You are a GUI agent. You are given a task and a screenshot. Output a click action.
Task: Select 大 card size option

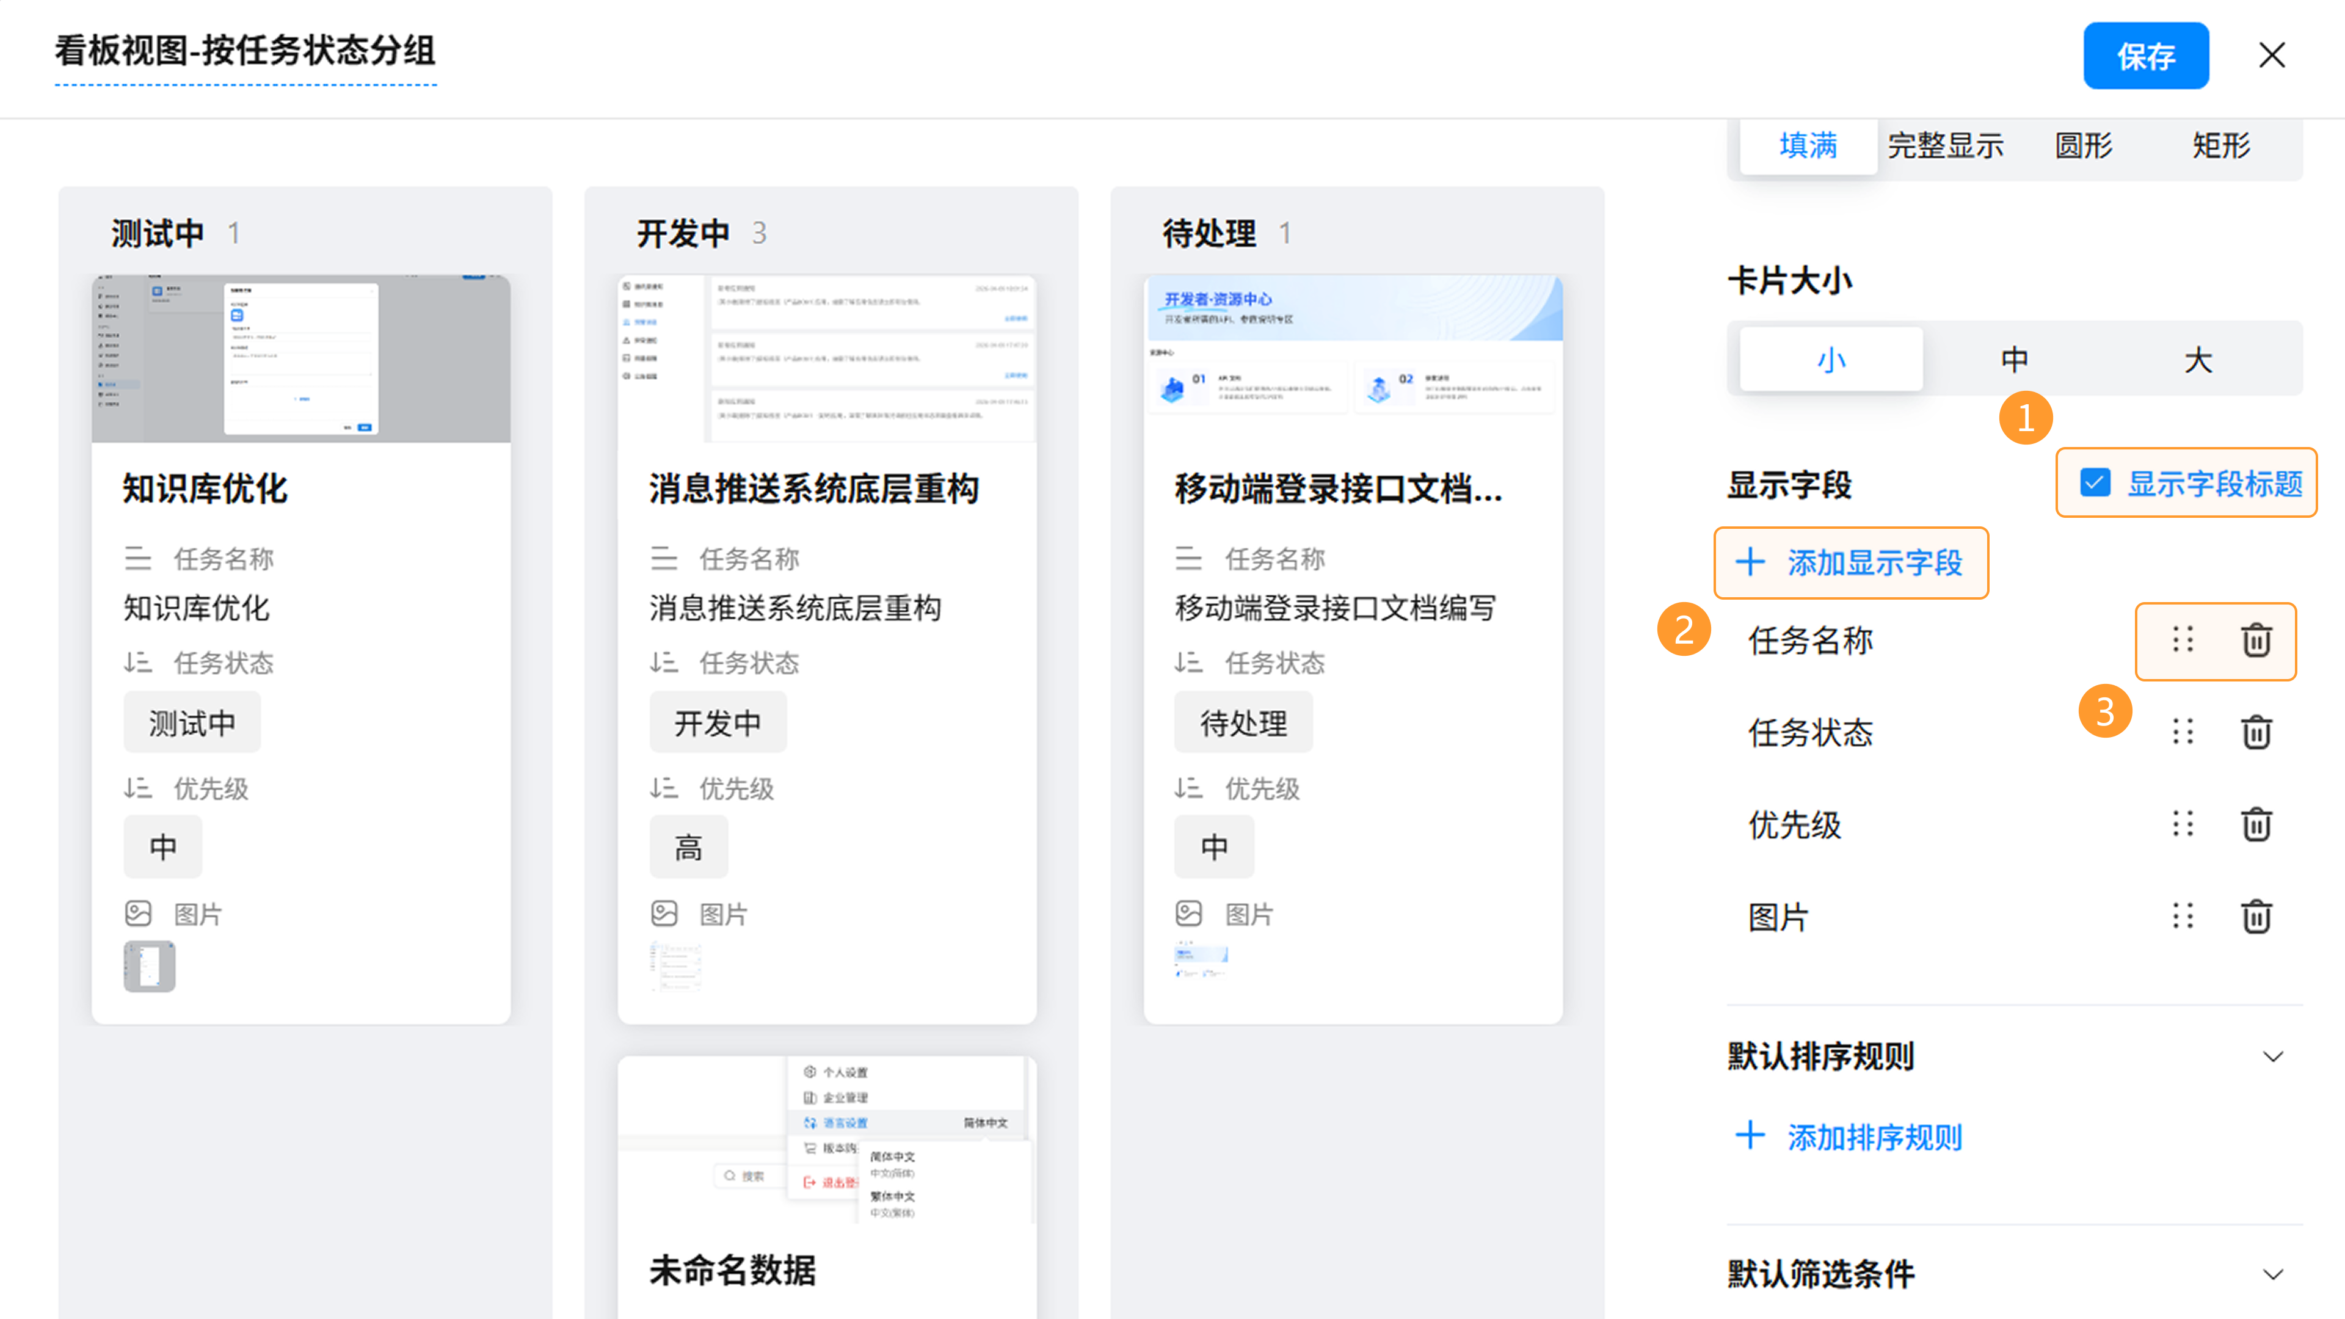coord(2198,360)
